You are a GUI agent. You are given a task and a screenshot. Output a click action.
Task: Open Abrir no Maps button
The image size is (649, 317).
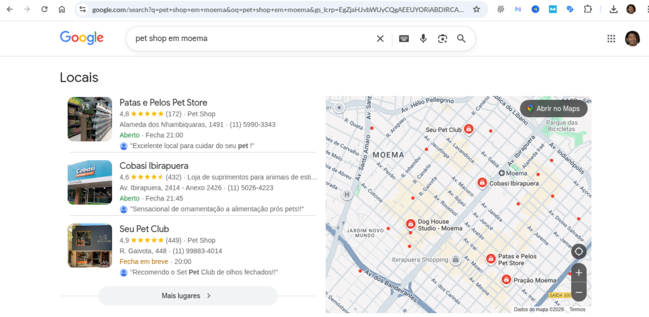[x=554, y=109]
